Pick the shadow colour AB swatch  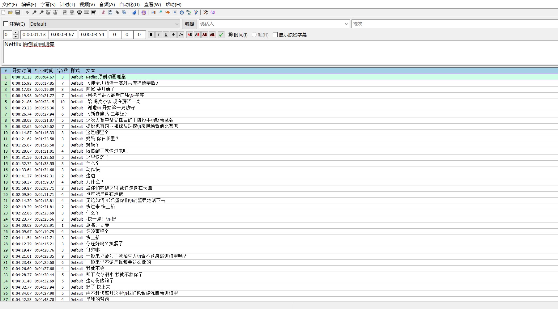pos(212,35)
